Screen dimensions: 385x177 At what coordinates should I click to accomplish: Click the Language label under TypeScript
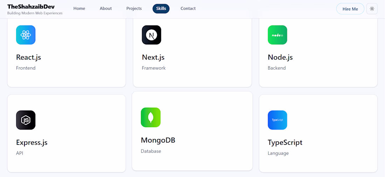pos(278,153)
